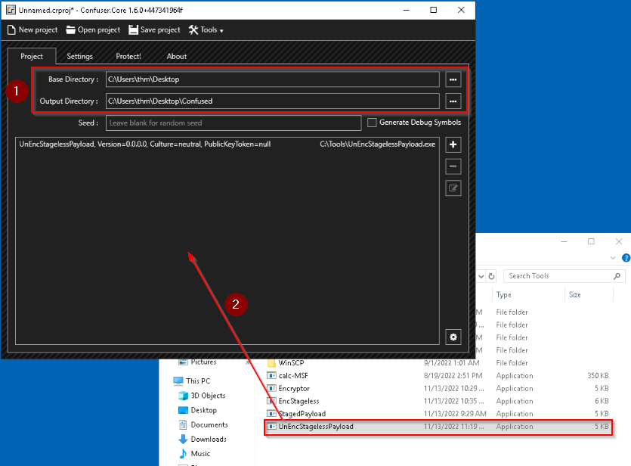Expand the Explorer ribbon with the chevron

click(613, 258)
